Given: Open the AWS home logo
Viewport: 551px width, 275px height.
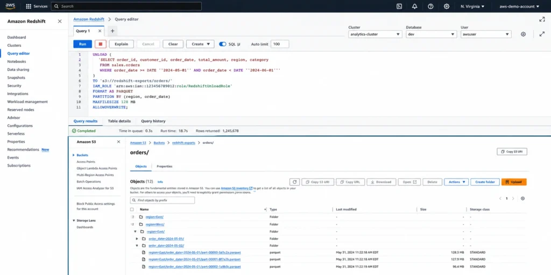Looking at the screenshot, I should pos(10,6).
